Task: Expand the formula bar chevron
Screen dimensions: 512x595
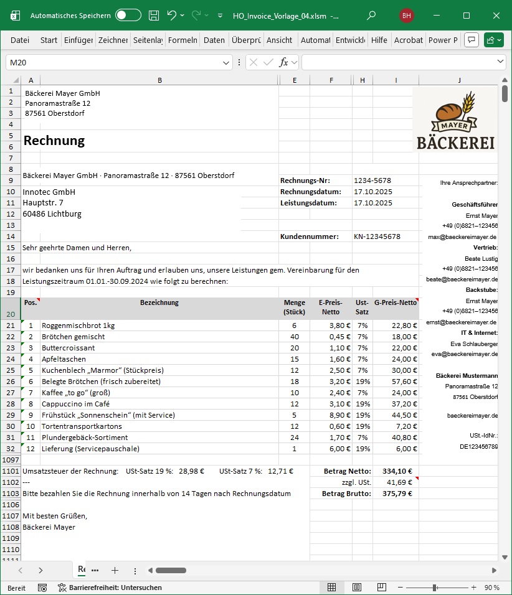Action: pyautogui.click(x=501, y=62)
